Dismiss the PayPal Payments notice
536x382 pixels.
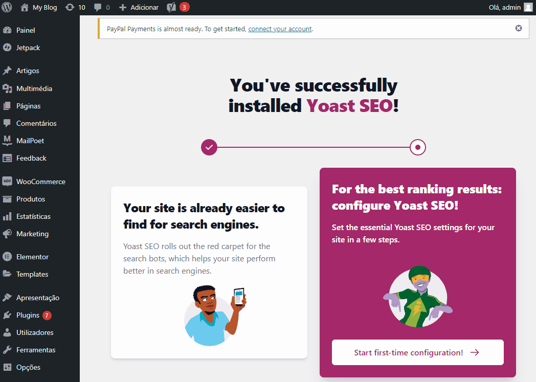[x=519, y=28]
